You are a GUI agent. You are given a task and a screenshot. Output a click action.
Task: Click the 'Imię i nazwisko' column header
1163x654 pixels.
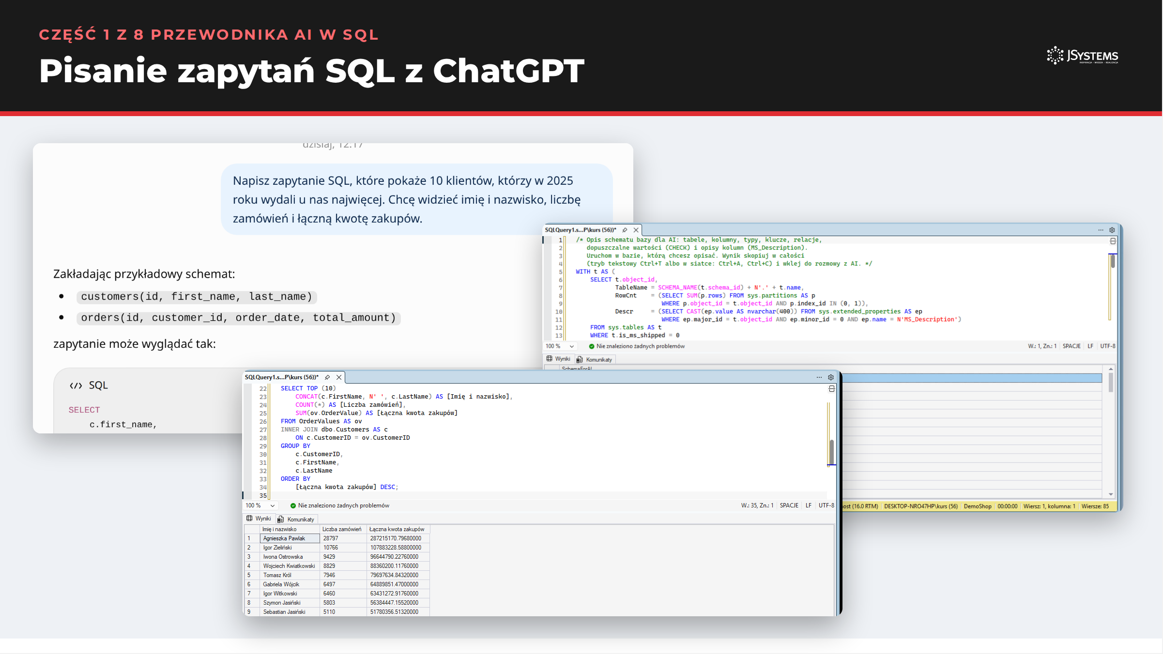pyautogui.click(x=290, y=529)
